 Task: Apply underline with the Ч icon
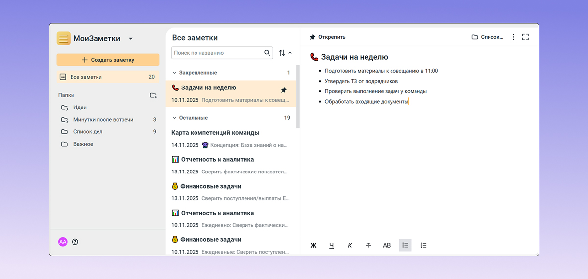coord(332,245)
